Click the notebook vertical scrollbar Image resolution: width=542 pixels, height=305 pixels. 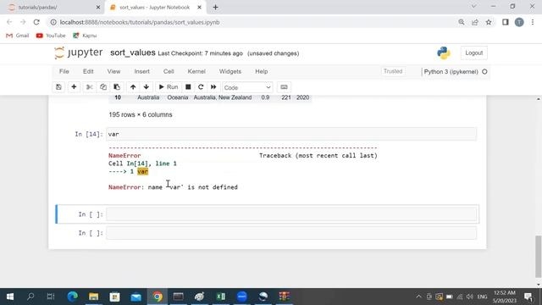(539, 256)
